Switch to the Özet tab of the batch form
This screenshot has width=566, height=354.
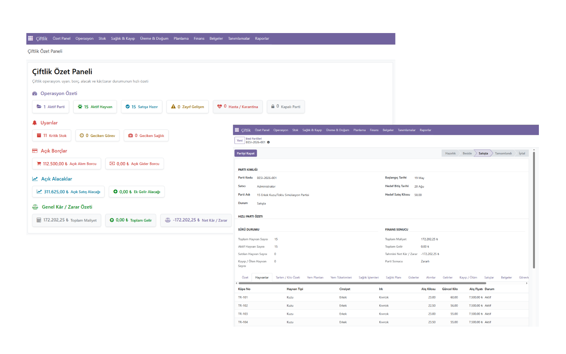tap(245, 277)
